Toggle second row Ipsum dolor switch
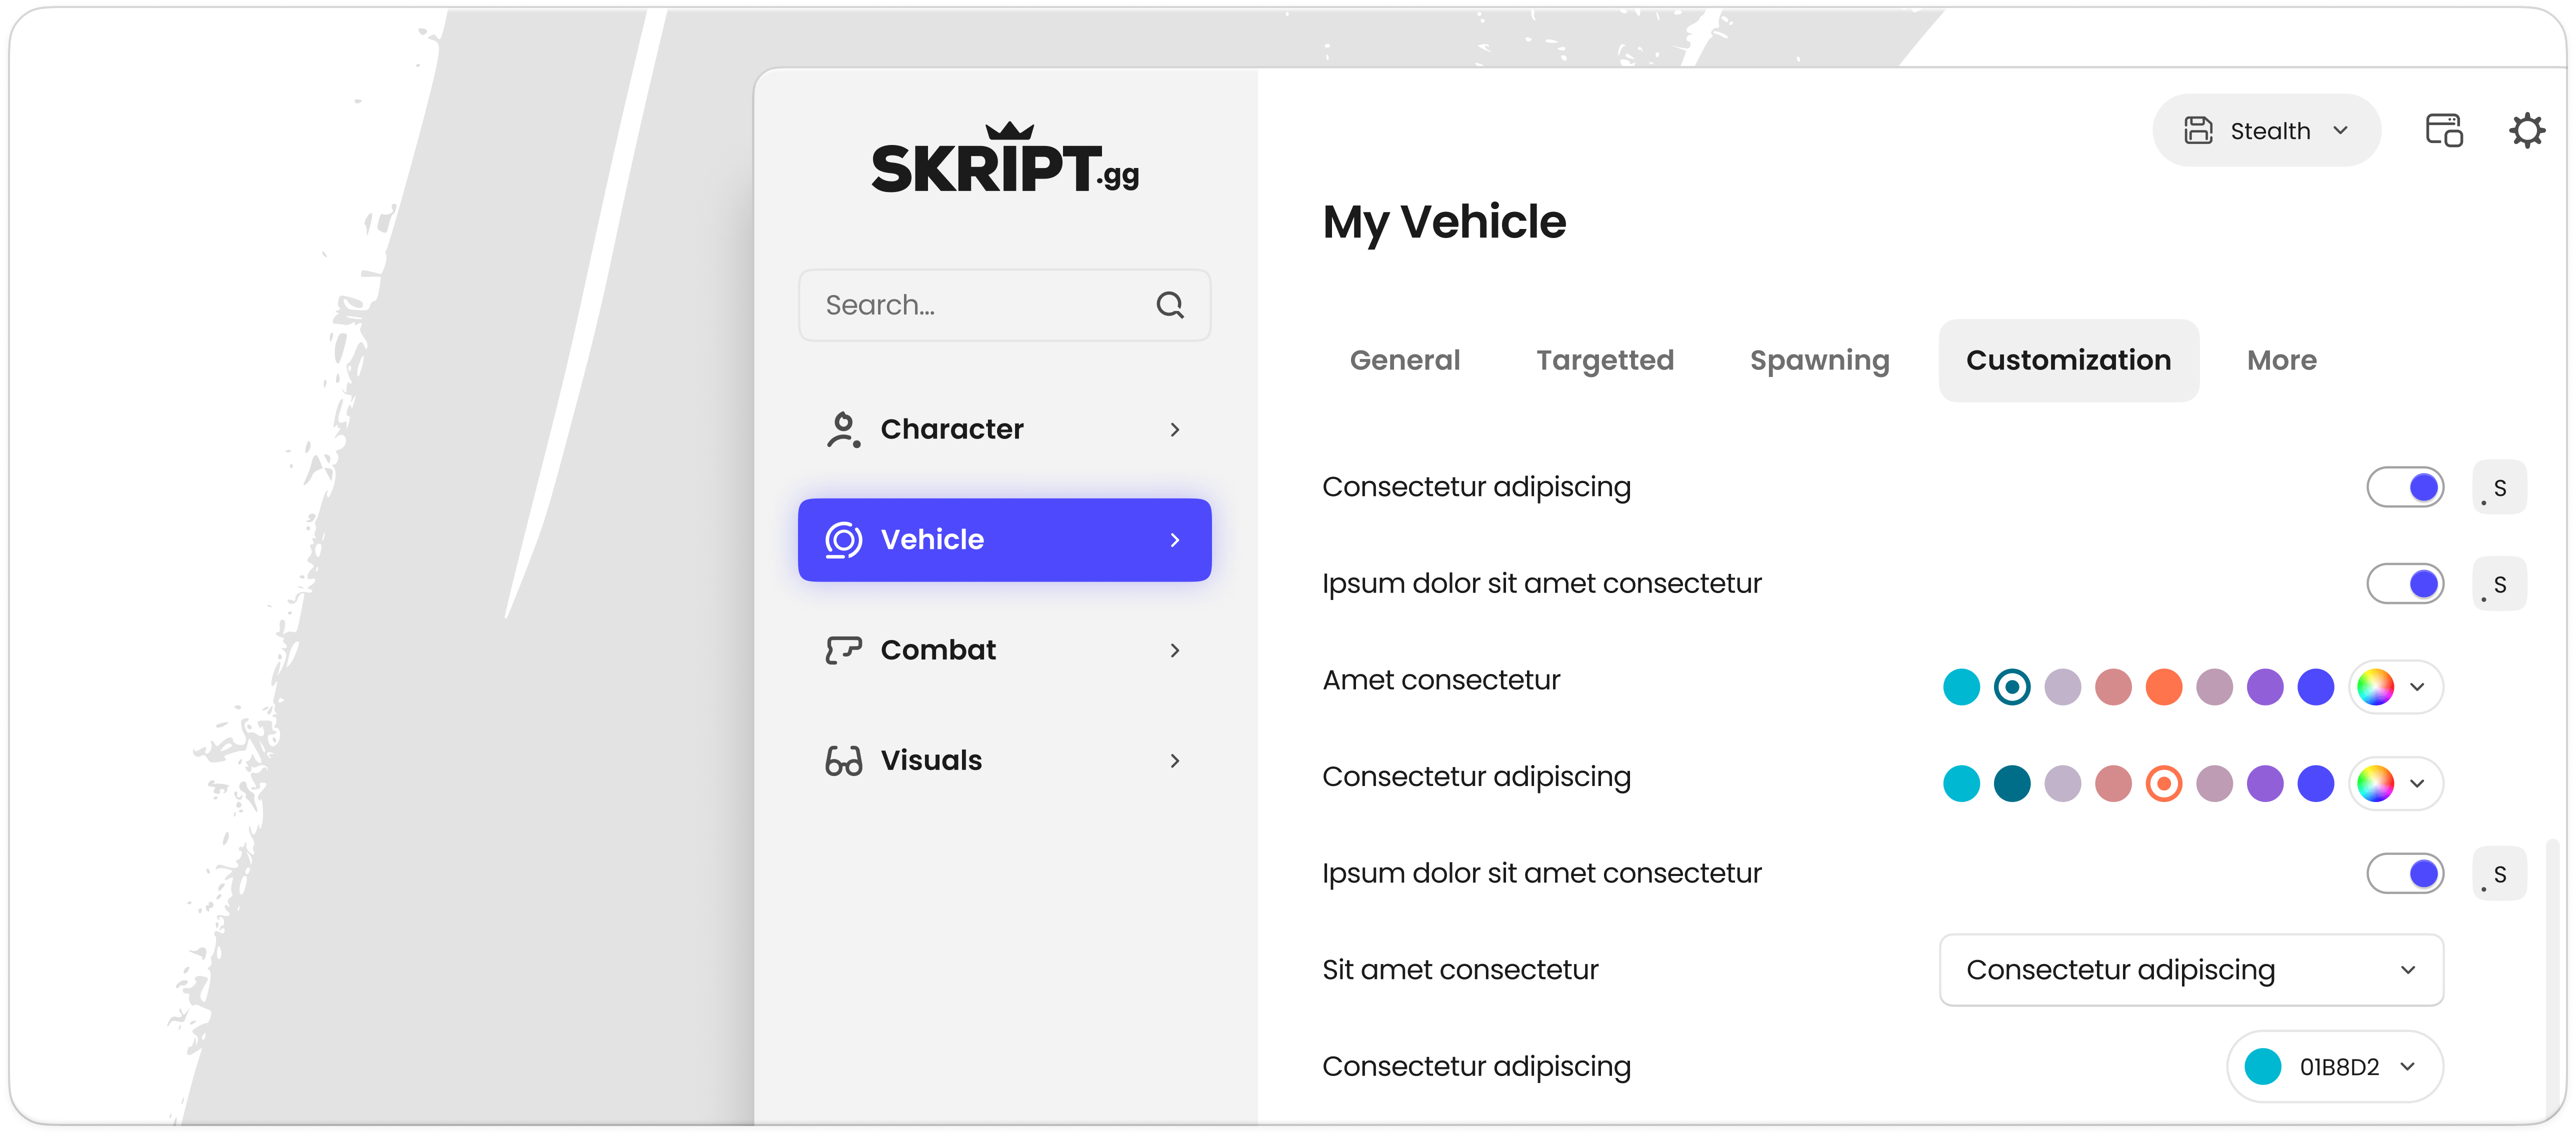This screenshot has height=1136, width=2576. click(2405, 584)
